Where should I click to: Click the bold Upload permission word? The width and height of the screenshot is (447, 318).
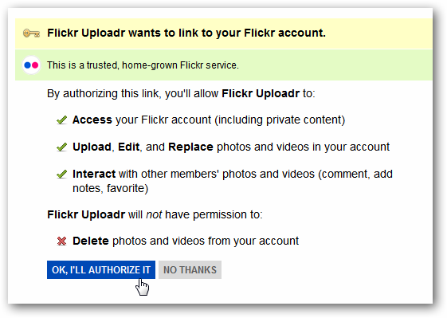(92, 147)
